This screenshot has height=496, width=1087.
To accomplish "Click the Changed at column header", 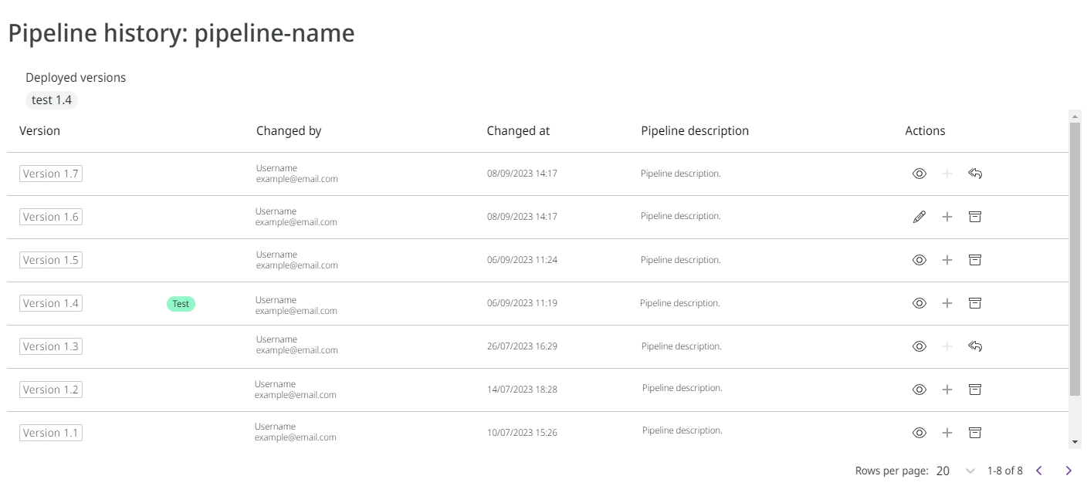I will [518, 130].
